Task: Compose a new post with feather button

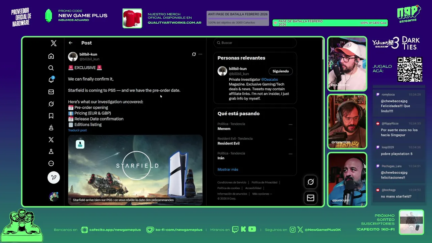Action: pos(54,177)
